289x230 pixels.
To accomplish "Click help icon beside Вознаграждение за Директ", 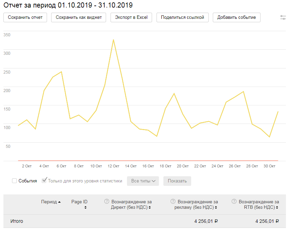I will tap(107, 202).
